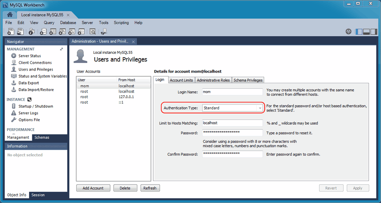Open Options File in Navigator
This screenshot has height=203, width=381.
click(x=29, y=120)
